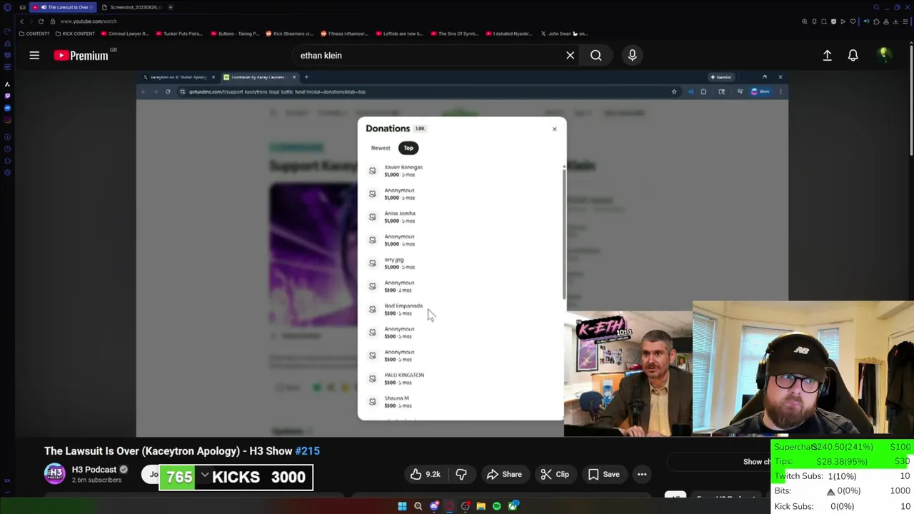The height and width of the screenshot is (514, 914).
Task: Dislike the video with thumbs-down
Action: pos(461,474)
